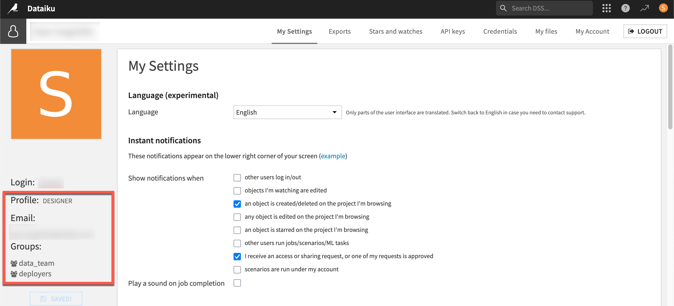This screenshot has width=674, height=306.
Task: Open the notification example link
Action: pyautogui.click(x=333, y=156)
